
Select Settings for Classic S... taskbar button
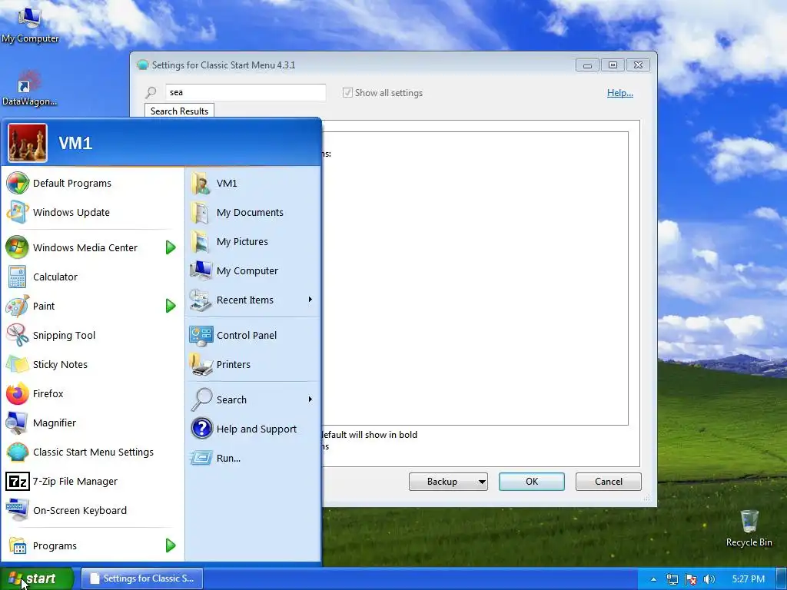[142, 578]
